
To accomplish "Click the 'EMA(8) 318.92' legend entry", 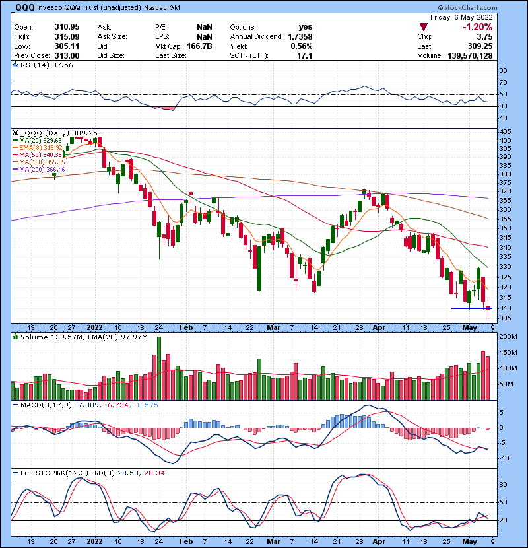I will 41,148.
